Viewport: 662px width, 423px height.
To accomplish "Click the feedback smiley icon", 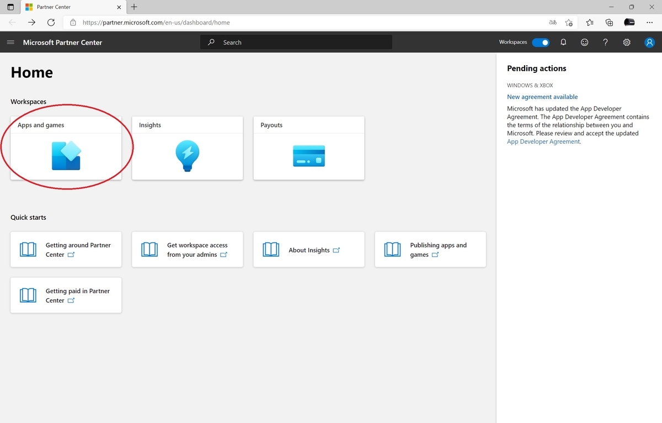I will point(584,42).
